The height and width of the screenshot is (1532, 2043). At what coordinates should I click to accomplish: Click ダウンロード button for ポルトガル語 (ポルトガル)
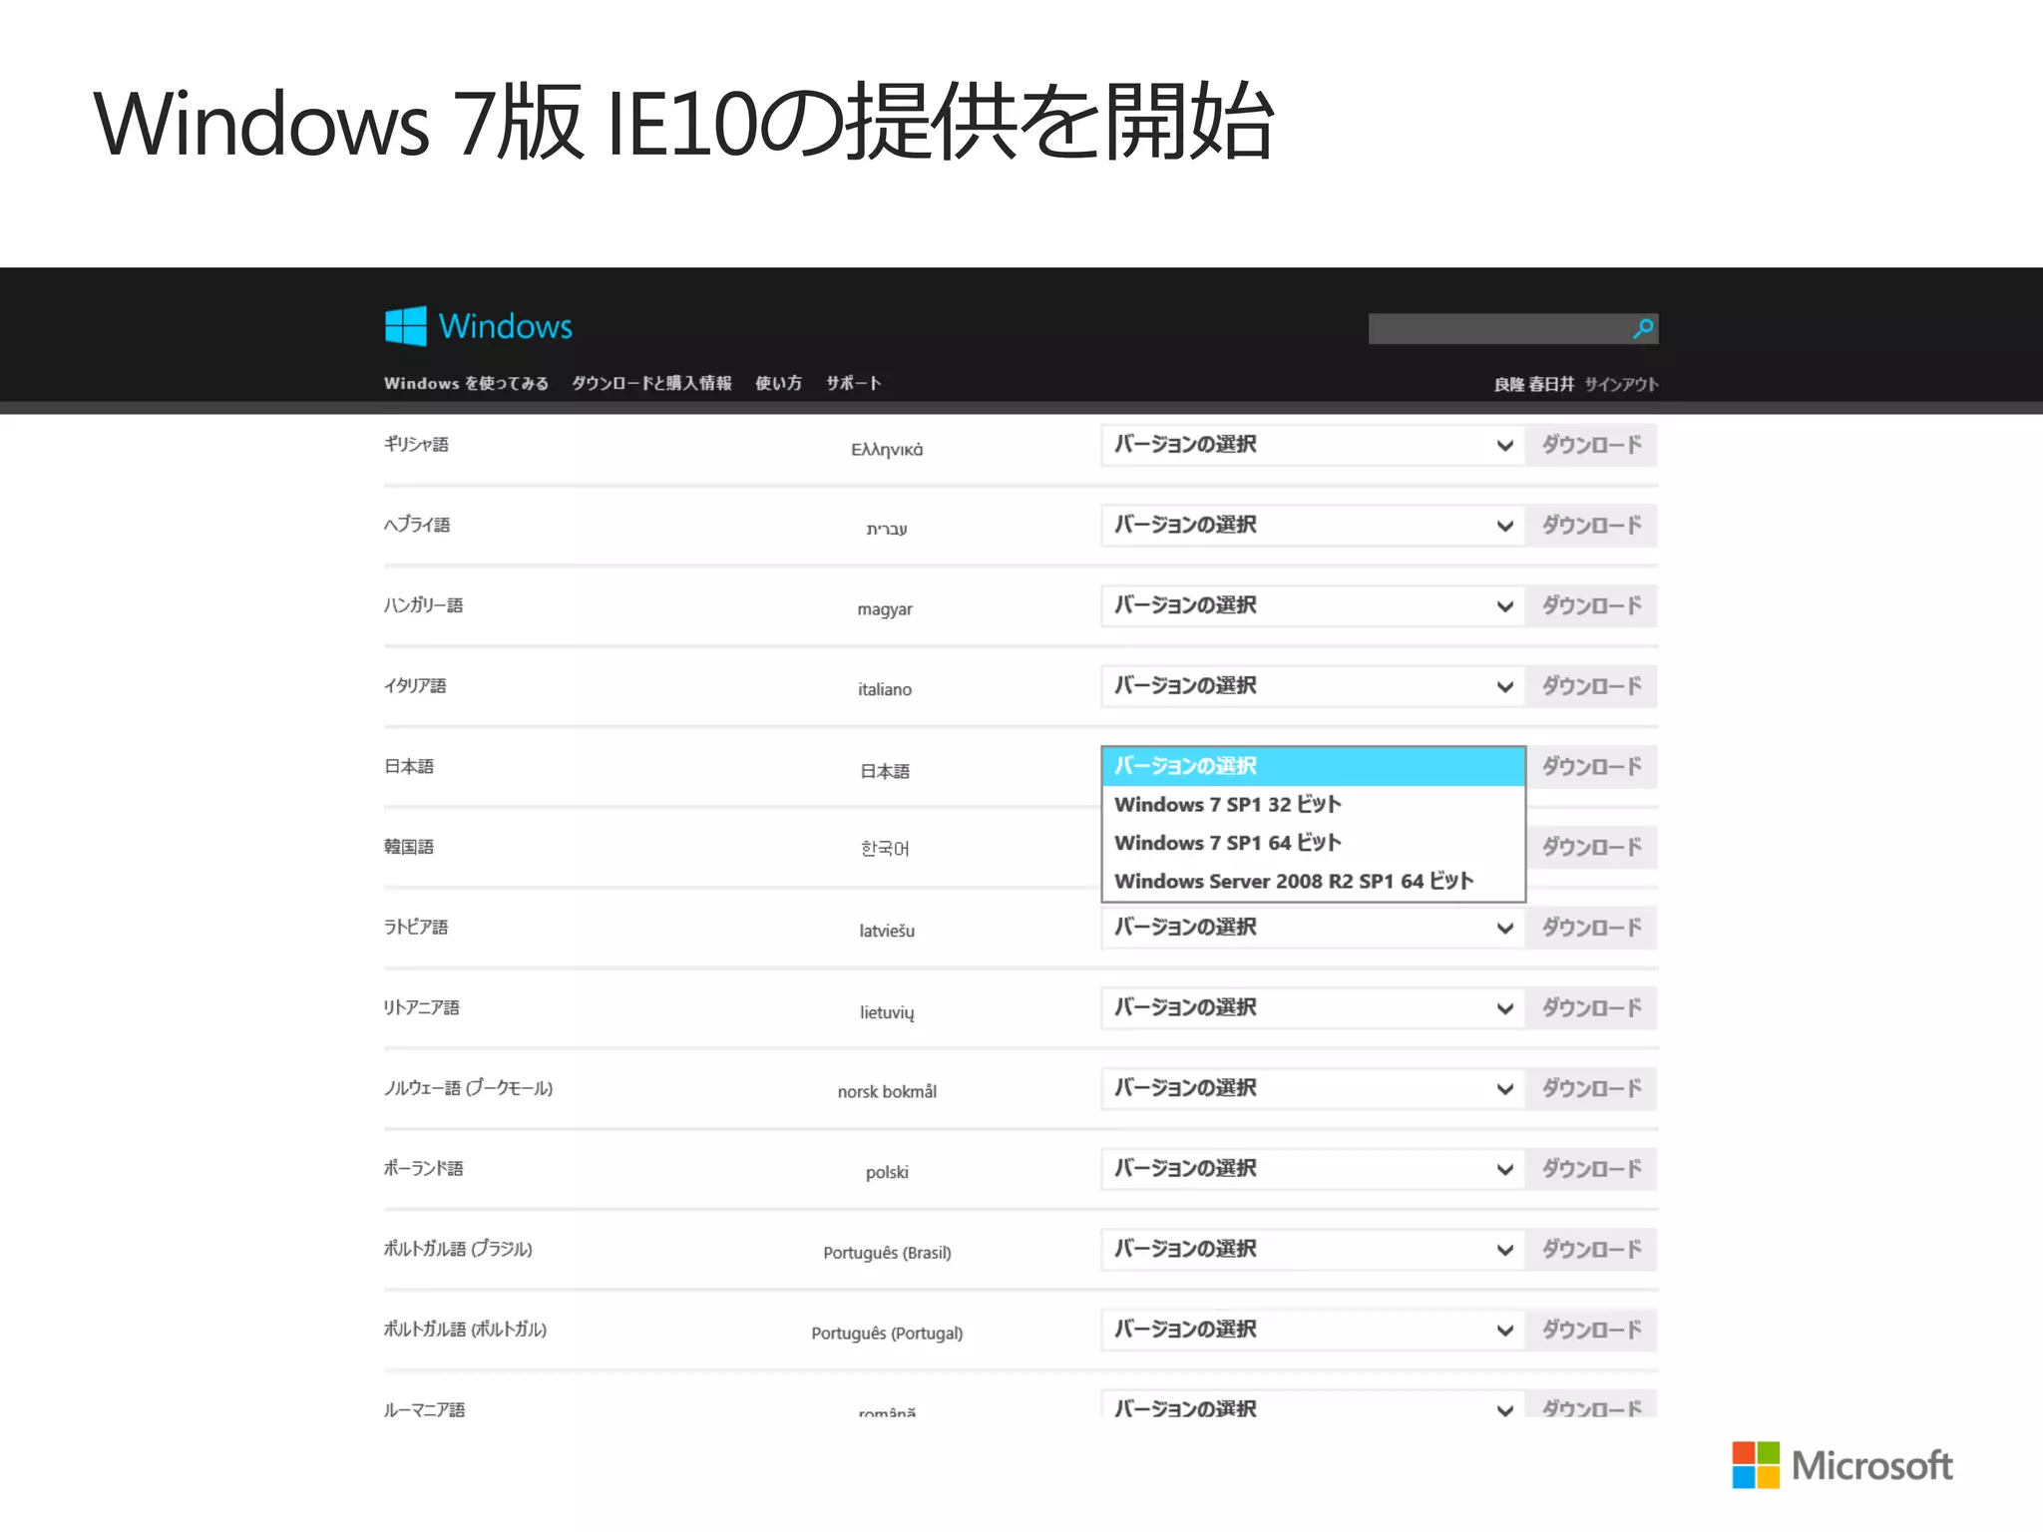click(x=1592, y=1330)
